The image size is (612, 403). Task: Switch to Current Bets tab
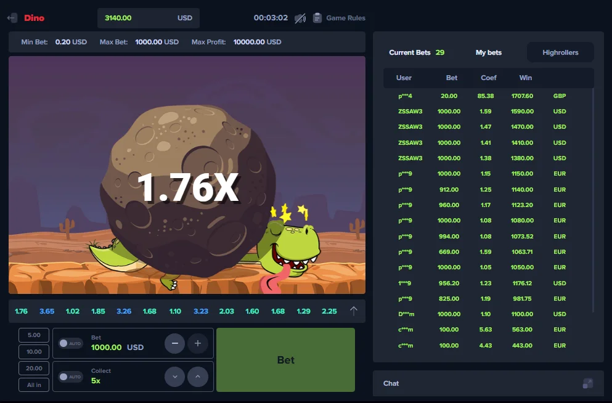click(x=417, y=52)
